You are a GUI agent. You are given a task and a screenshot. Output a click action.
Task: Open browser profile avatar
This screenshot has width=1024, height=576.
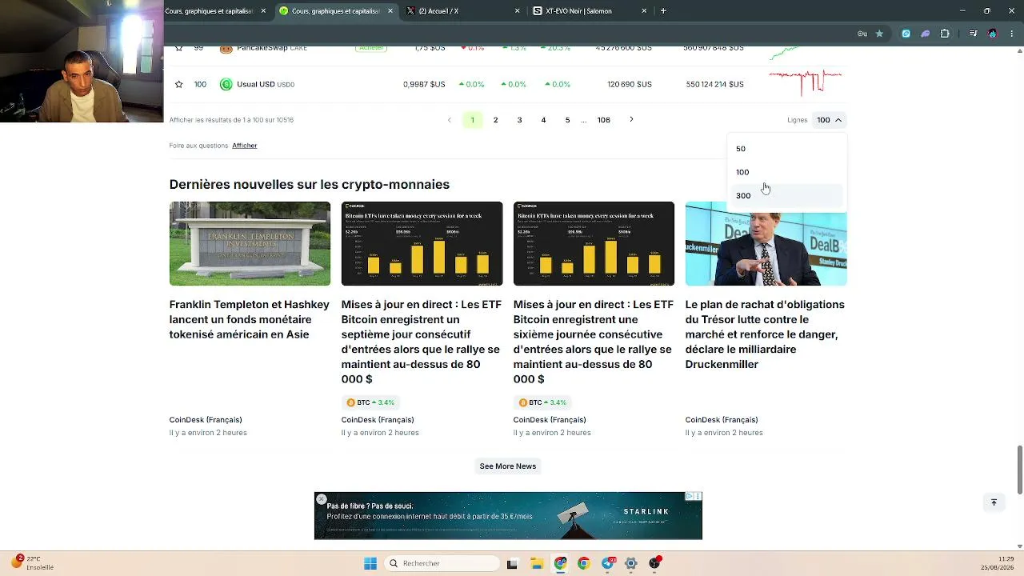(993, 34)
